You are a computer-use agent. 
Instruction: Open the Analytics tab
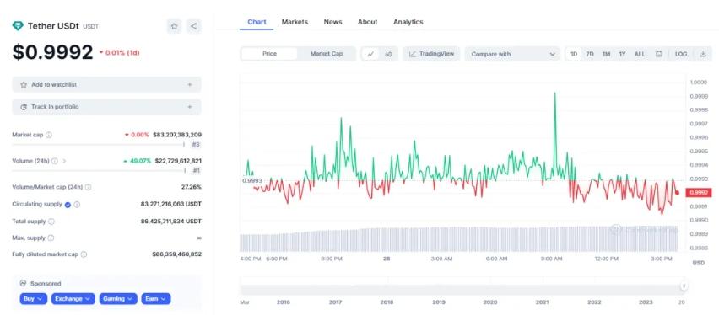pos(408,22)
